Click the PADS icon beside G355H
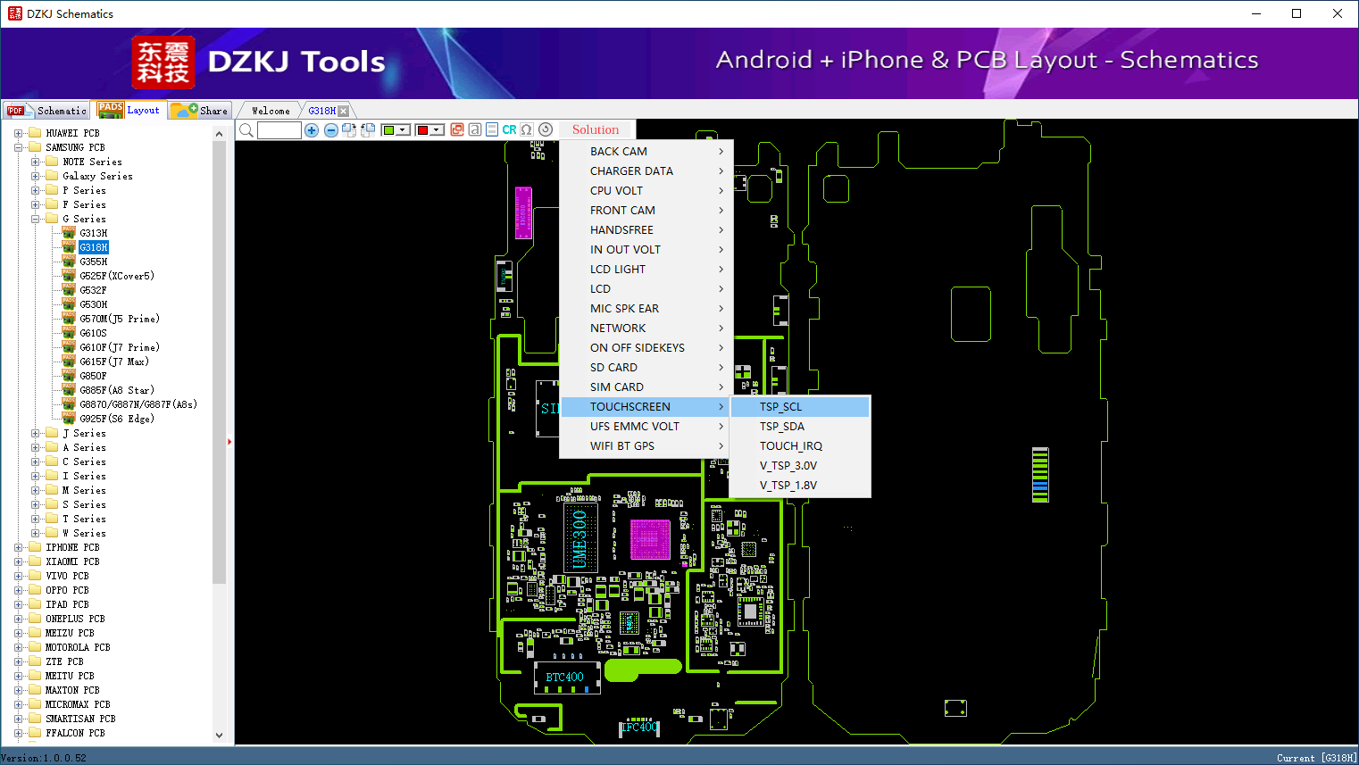Image resolution: width=1359 pixels, height=765 pixels. click(69, 262)
